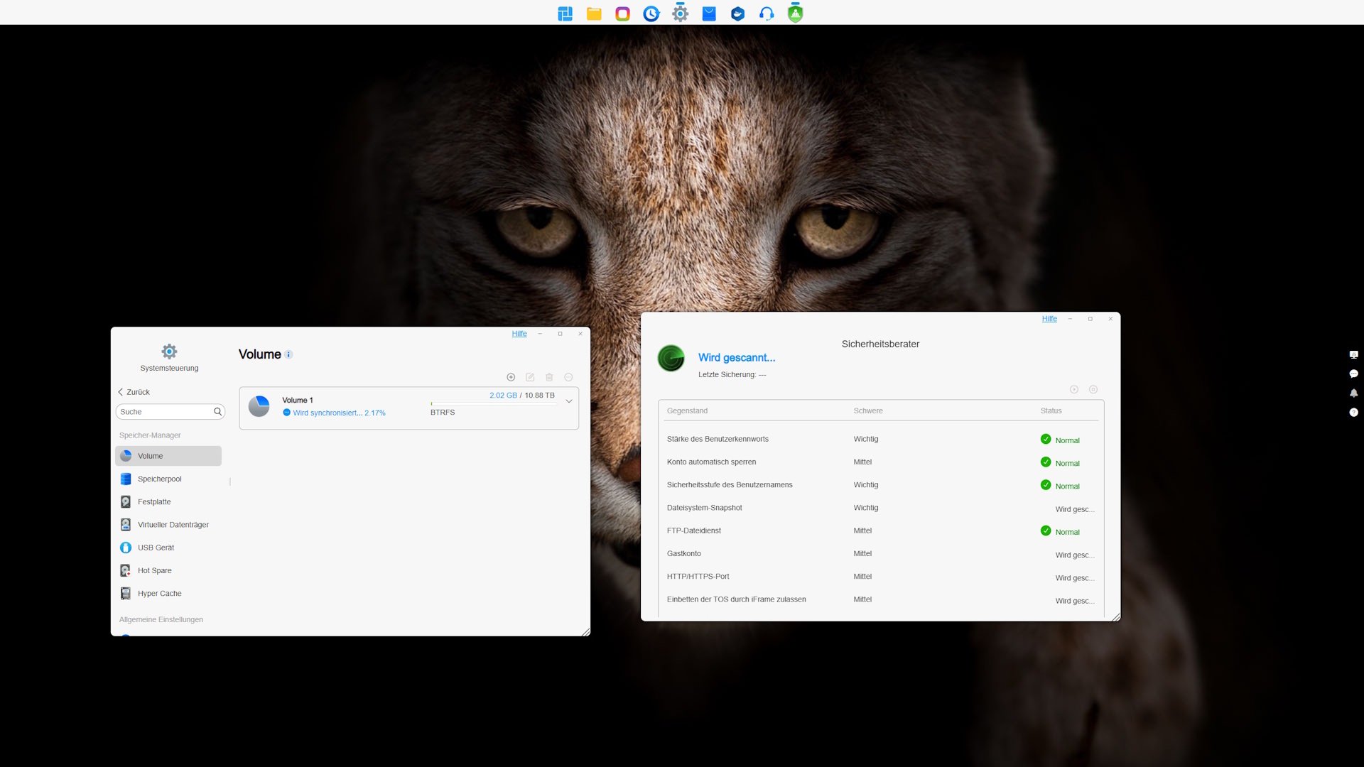Screen dimensions: 1364x767
Task: Click the search input field in sidebar
Action: click(170, 411)
